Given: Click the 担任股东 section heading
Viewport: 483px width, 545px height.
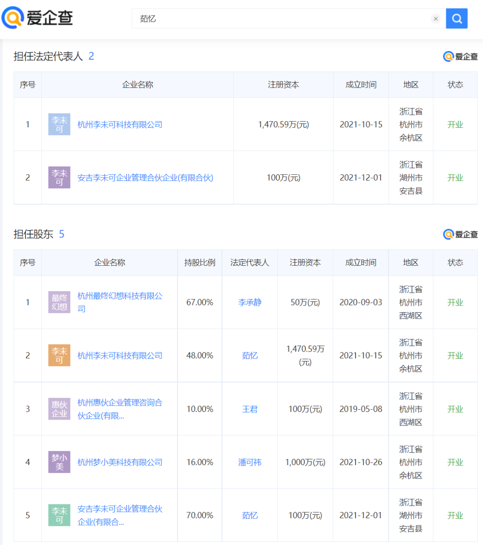Looking at the screenshot, I should click(x=34, y=234).
